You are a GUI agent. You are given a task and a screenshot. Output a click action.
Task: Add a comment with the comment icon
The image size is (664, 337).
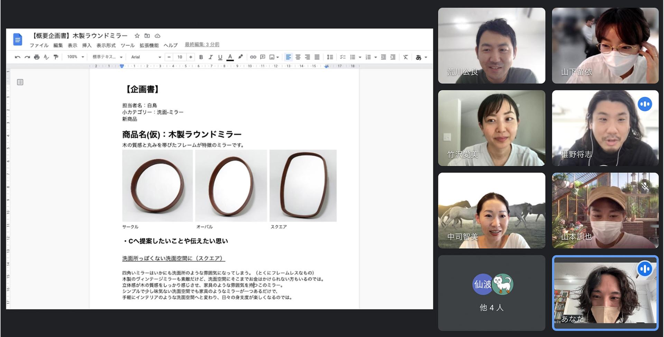point(262,57)
